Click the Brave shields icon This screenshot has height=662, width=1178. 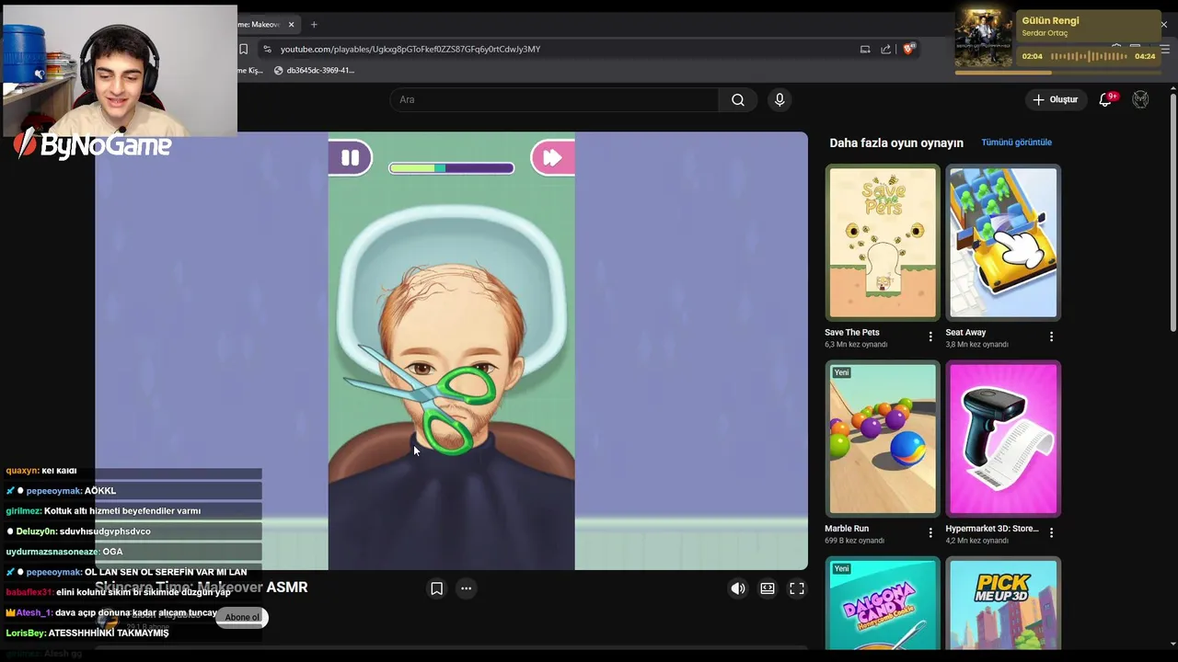(x=909, y=49)
